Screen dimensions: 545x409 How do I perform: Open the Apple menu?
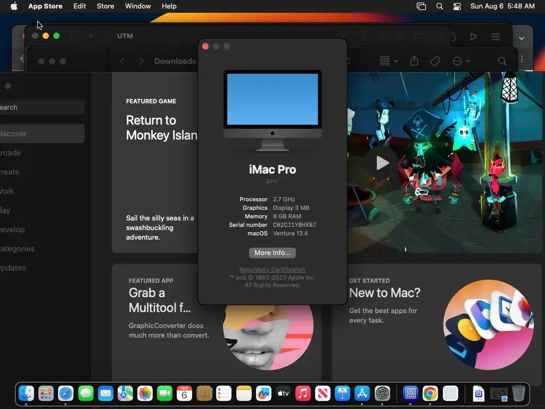coord(14,6)
